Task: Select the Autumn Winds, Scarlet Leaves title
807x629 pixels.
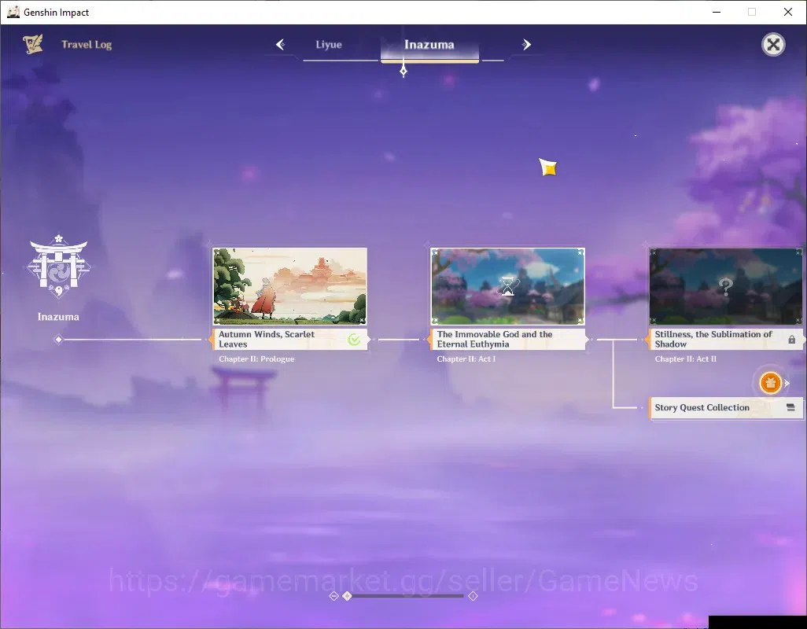Action: pyautogui.click(x=267, y=340)
